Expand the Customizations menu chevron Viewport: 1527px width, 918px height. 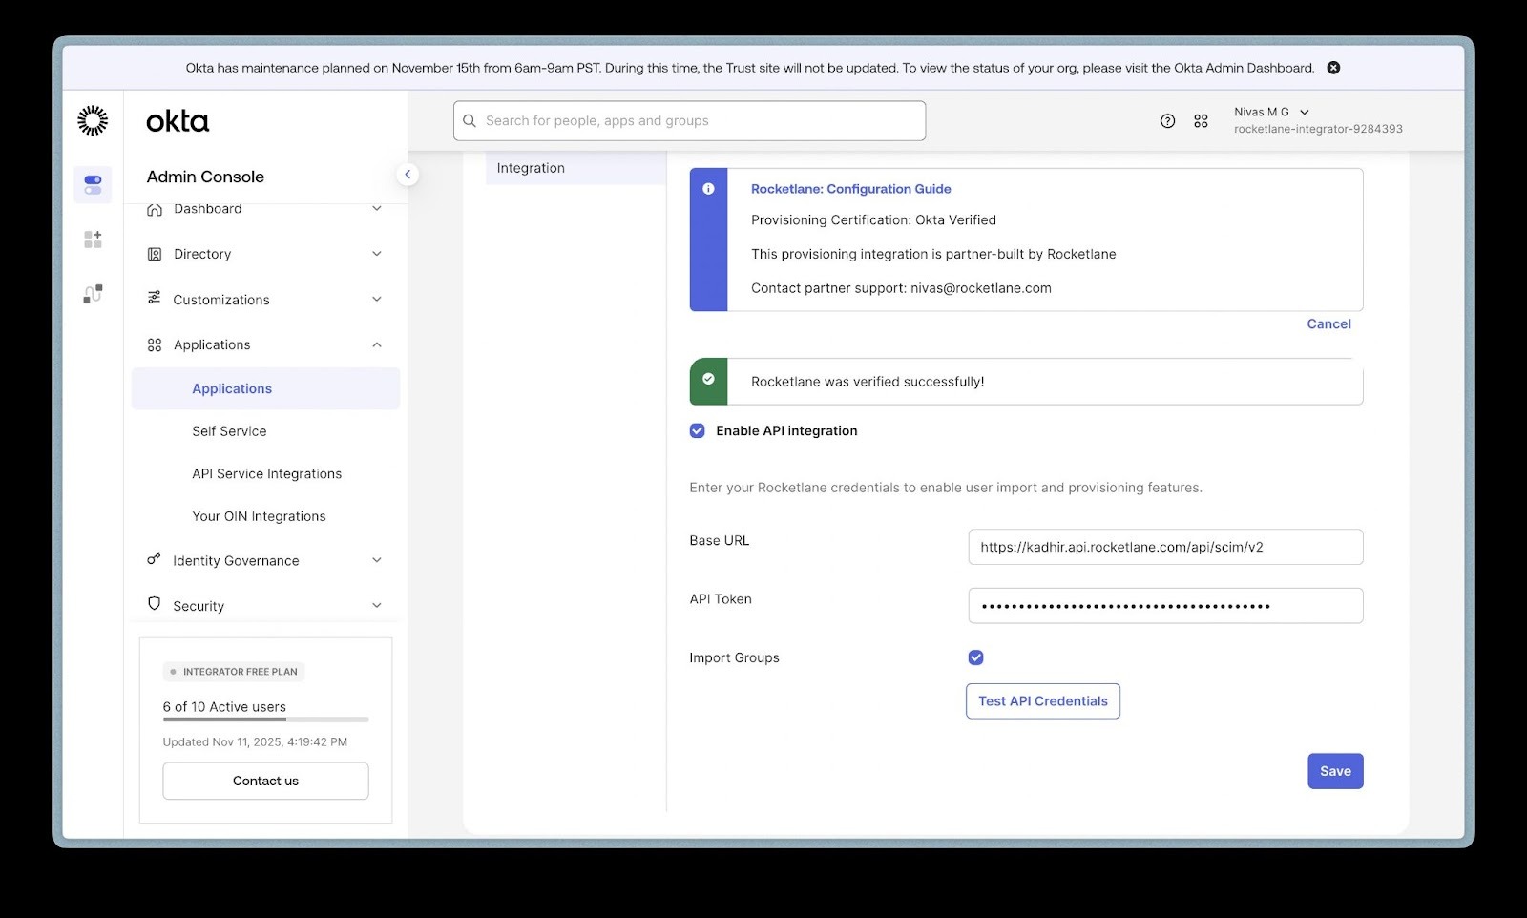point(377,299)
